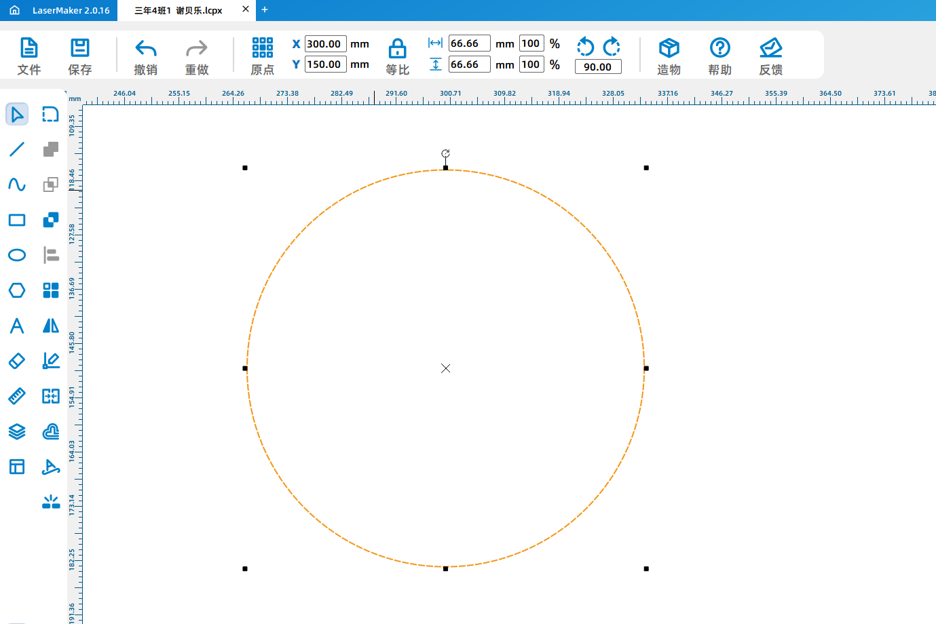The image size is (936, 624).
Task: Switch to the 三年4班1 谢贝乐.lcpx tab
Action: [179, 10]
